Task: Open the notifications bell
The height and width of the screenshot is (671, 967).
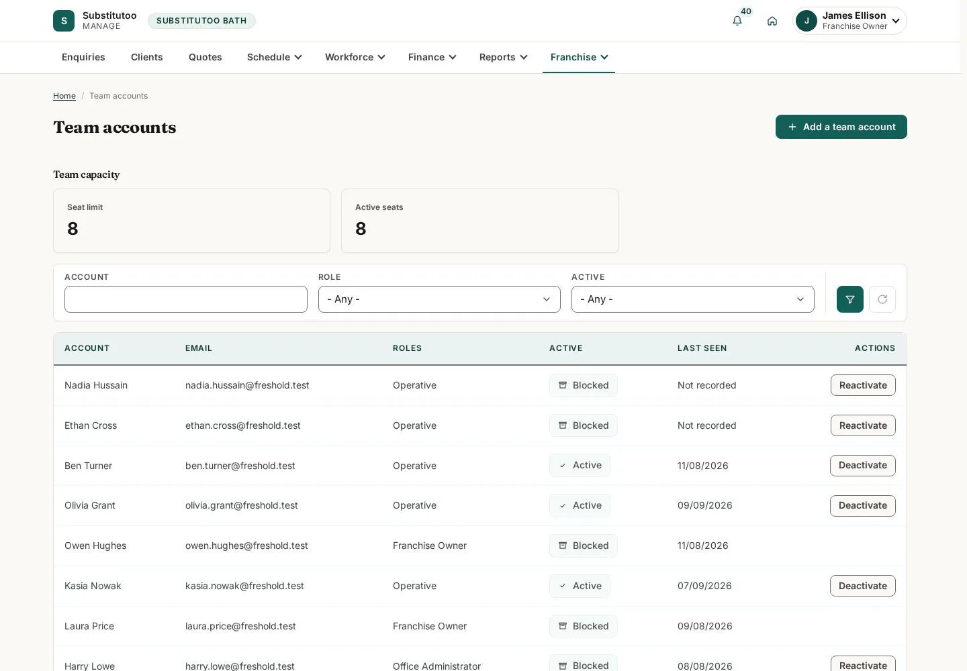Action: (737, 21)
